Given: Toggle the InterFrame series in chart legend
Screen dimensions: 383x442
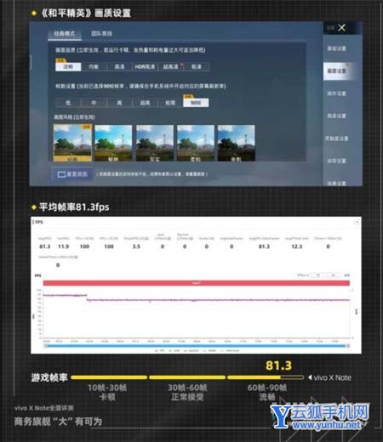Looking at the screenshot, I should coord(230,351).
